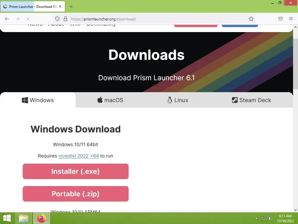Download the Installer (.exe)

coord(76,171)
